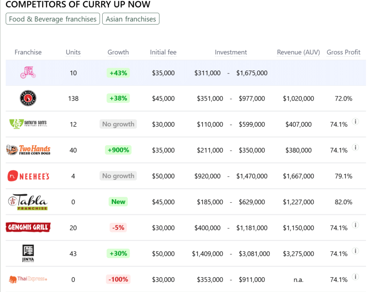Click the Competitors of Curry Up Now heading
Screen dimensions: 371x292
(x=78, y=4)
